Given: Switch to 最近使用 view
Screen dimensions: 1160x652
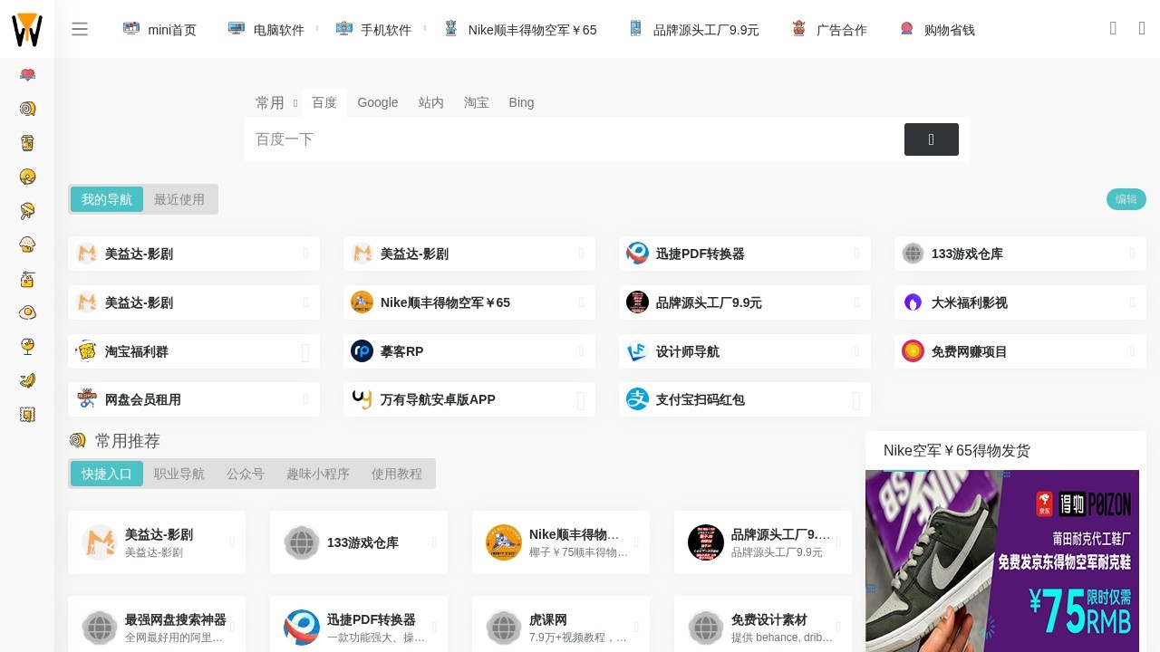Looking at the screenshot, I should pos(179,199).
